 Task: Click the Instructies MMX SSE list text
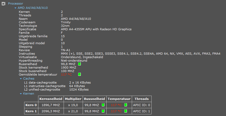141,54
